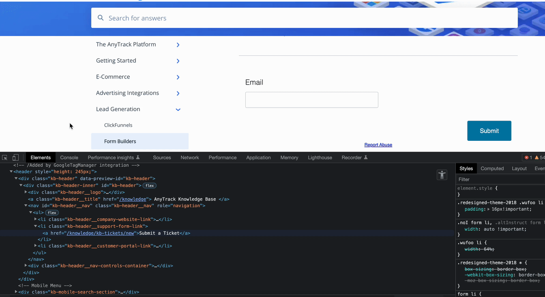Click the red error count indicator

pyautogui.click(x=528, y=157)
